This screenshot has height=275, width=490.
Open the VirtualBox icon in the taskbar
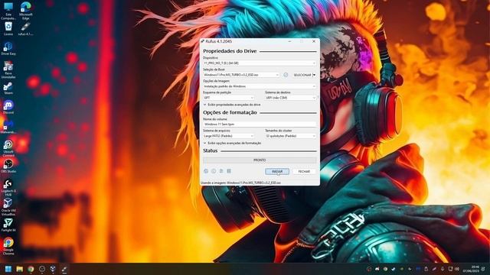pos(53,269)
